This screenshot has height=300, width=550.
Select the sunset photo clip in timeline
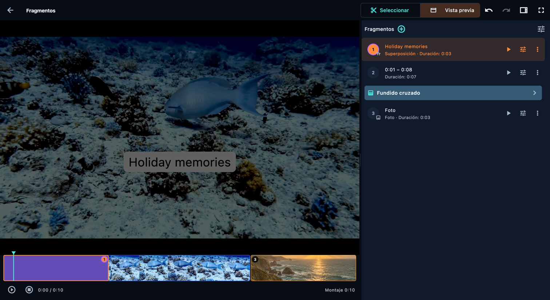(x=303, y=268)
